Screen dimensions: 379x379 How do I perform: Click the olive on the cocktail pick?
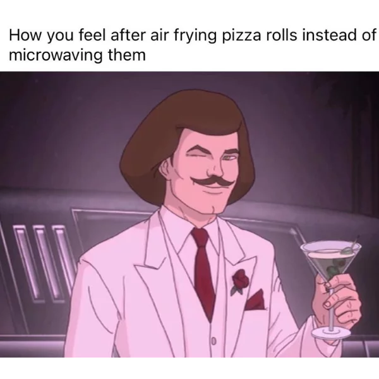pyautogui.click(x=346, y=250)
